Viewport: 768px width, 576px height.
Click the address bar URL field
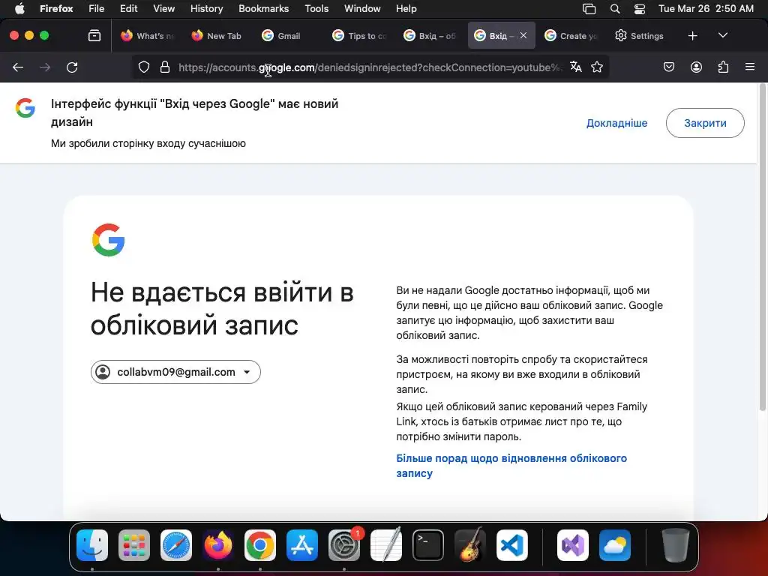[x=370, y=67]
